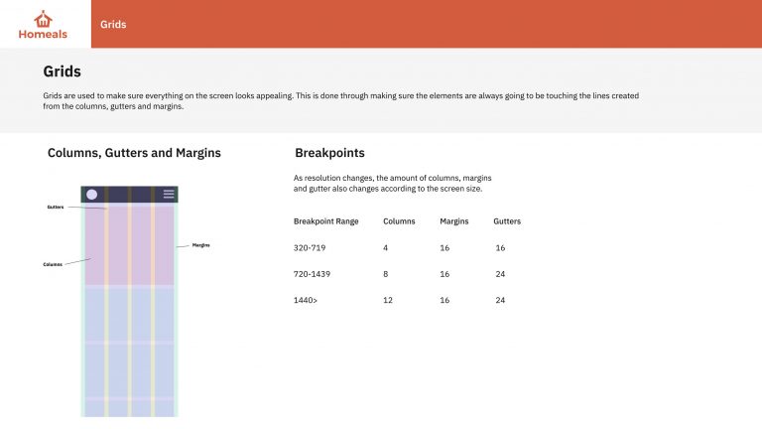The height and width of the screenshot is (429, 762).
Task: Click the pink column area of the grid mockup
Action: (x=129, y=244)
